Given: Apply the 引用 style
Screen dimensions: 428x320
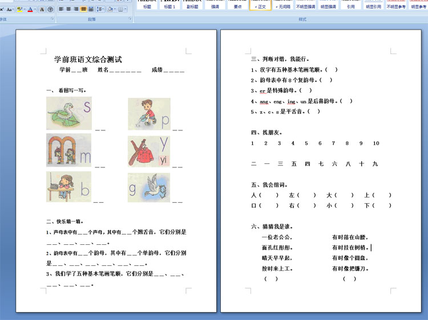Looking at the screenshot, I should (x=351, y=5).
